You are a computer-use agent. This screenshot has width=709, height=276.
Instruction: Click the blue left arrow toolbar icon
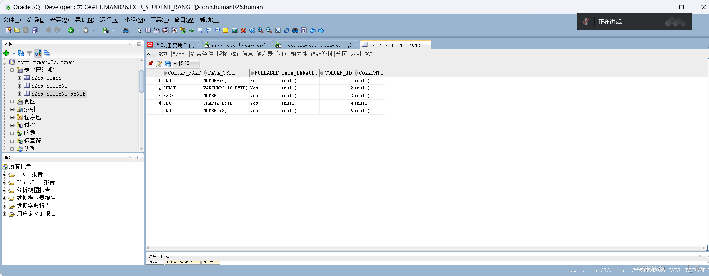(x=312, y=30)
